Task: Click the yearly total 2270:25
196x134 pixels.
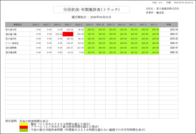Action: click(174, 39)
